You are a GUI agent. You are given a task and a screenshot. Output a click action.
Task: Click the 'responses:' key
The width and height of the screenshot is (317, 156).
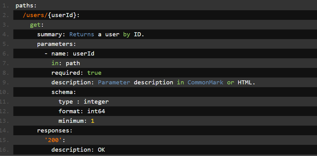pyautogui.click(x=55, y=131)
